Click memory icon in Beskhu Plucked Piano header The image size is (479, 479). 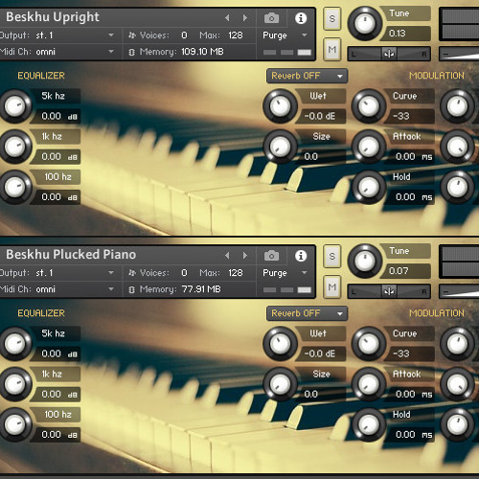131,289
